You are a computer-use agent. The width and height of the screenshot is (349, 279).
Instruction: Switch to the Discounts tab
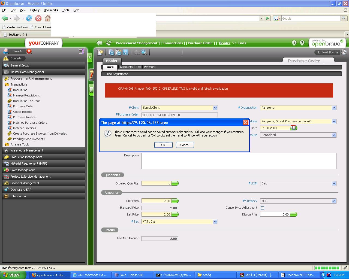coord(126,67)
